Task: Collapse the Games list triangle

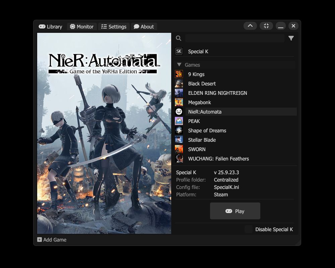Action: click(179, 65)
